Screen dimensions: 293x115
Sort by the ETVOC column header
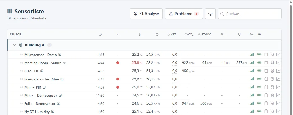[205, 35]
